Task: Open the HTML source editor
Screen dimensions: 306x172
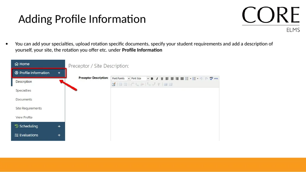Action: [216, 79]
